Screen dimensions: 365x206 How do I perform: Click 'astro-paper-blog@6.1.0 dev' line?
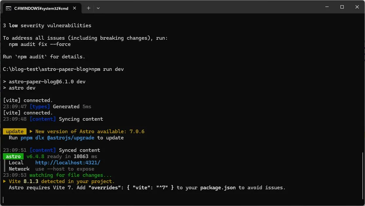point(44,82)
